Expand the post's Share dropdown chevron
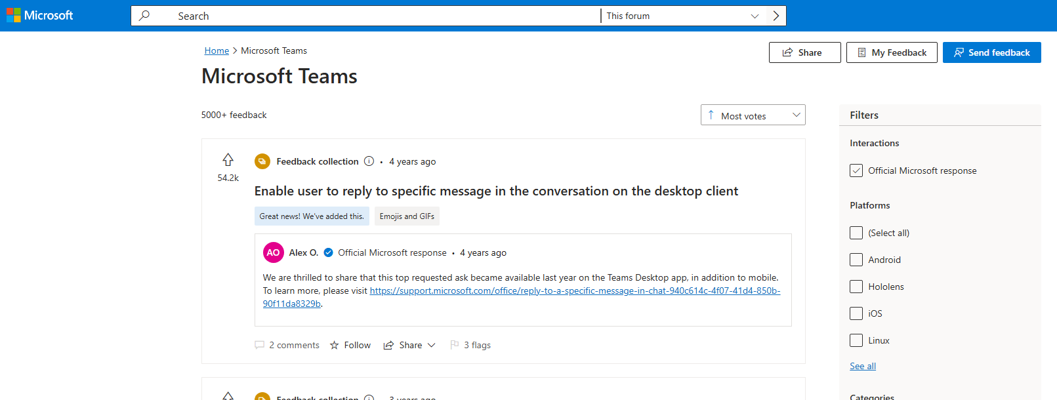This screenshot has height=400, width=1057. 431,345
